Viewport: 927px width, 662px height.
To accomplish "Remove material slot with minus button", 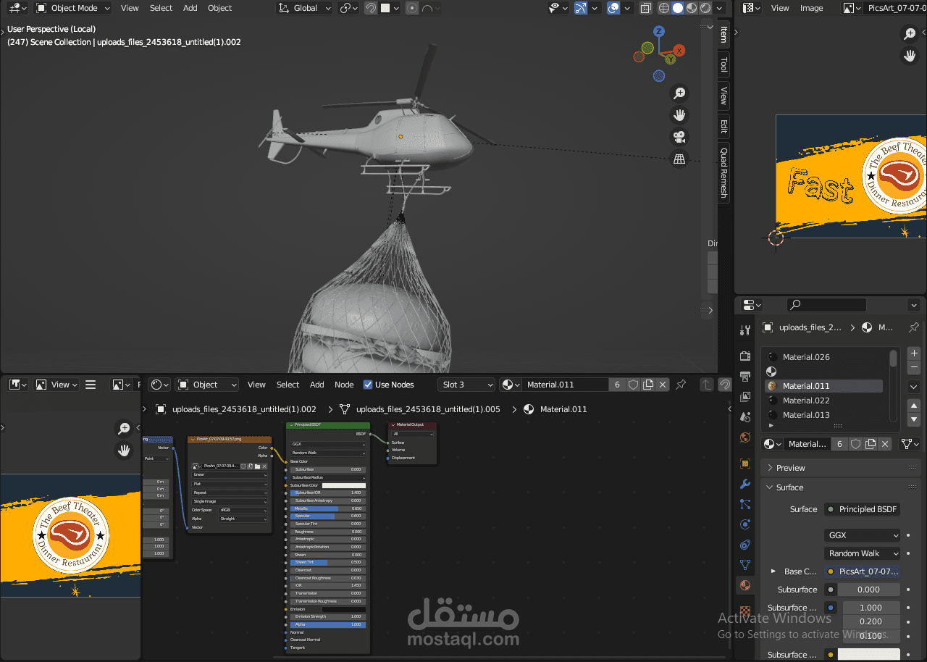I will pos(914,368).
